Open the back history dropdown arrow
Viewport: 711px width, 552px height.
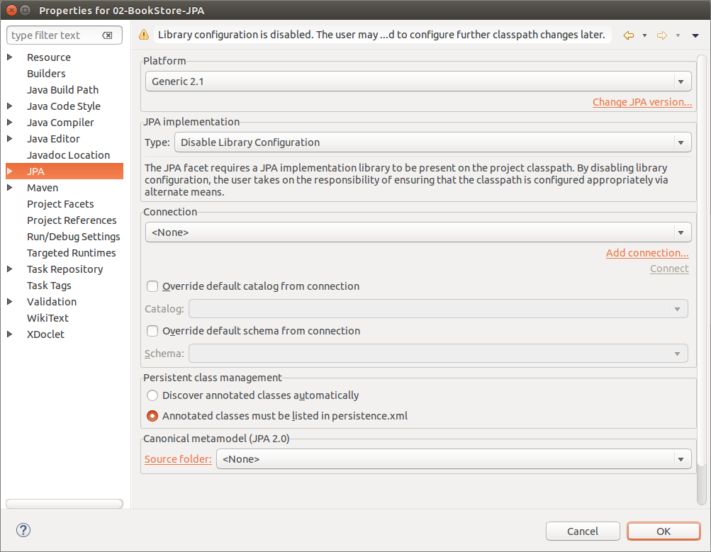(x=644, y=35)
